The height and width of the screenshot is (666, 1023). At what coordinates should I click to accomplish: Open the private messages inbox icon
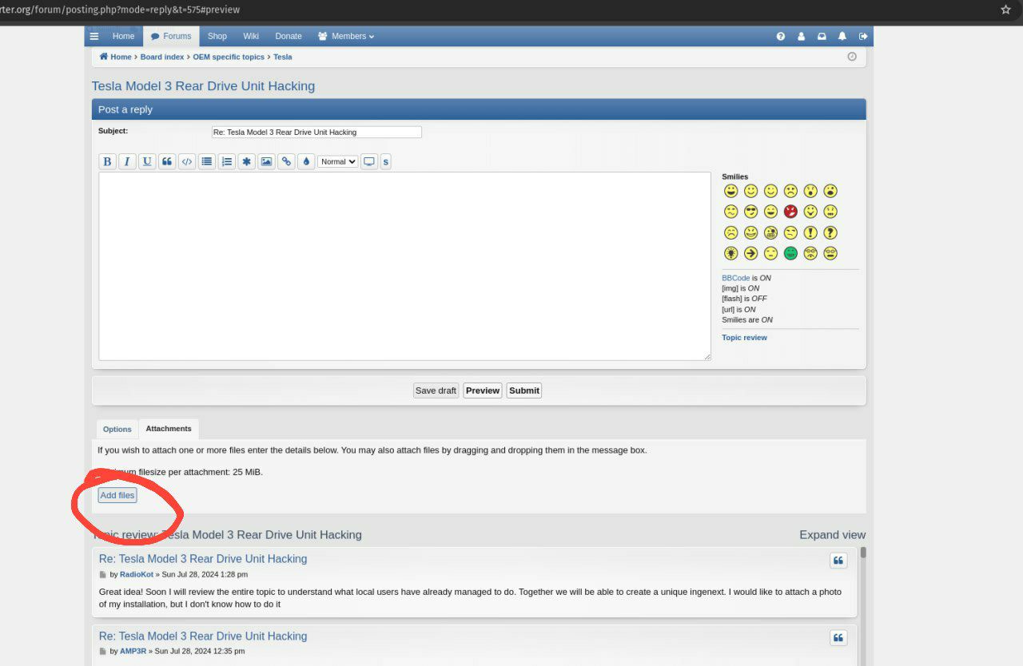tap(822, 36)
